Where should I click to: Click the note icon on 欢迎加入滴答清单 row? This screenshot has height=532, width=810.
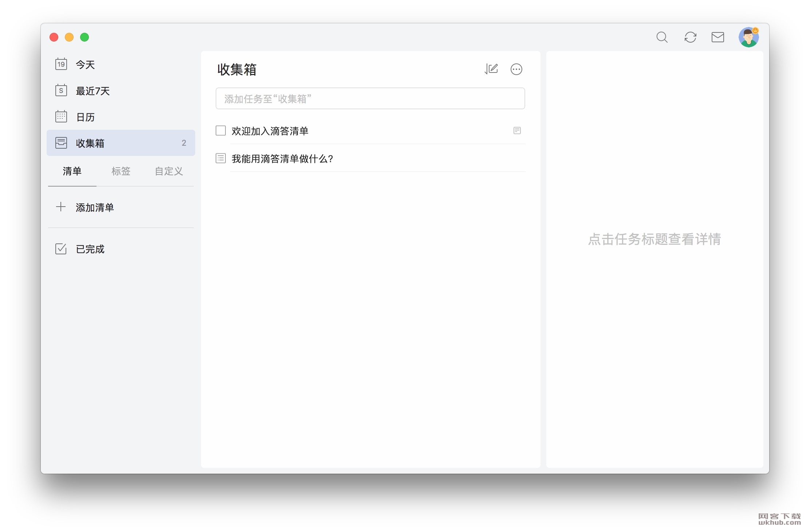point(517,130)
